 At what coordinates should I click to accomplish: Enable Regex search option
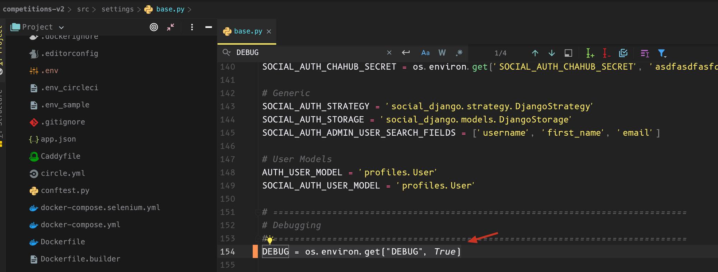point(459,53)
